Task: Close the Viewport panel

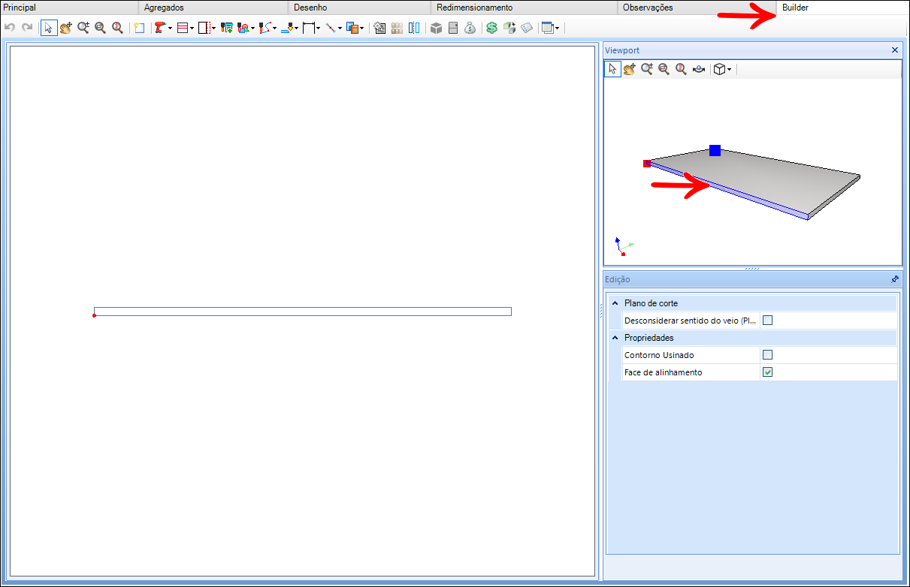Action: click(894, 50)
